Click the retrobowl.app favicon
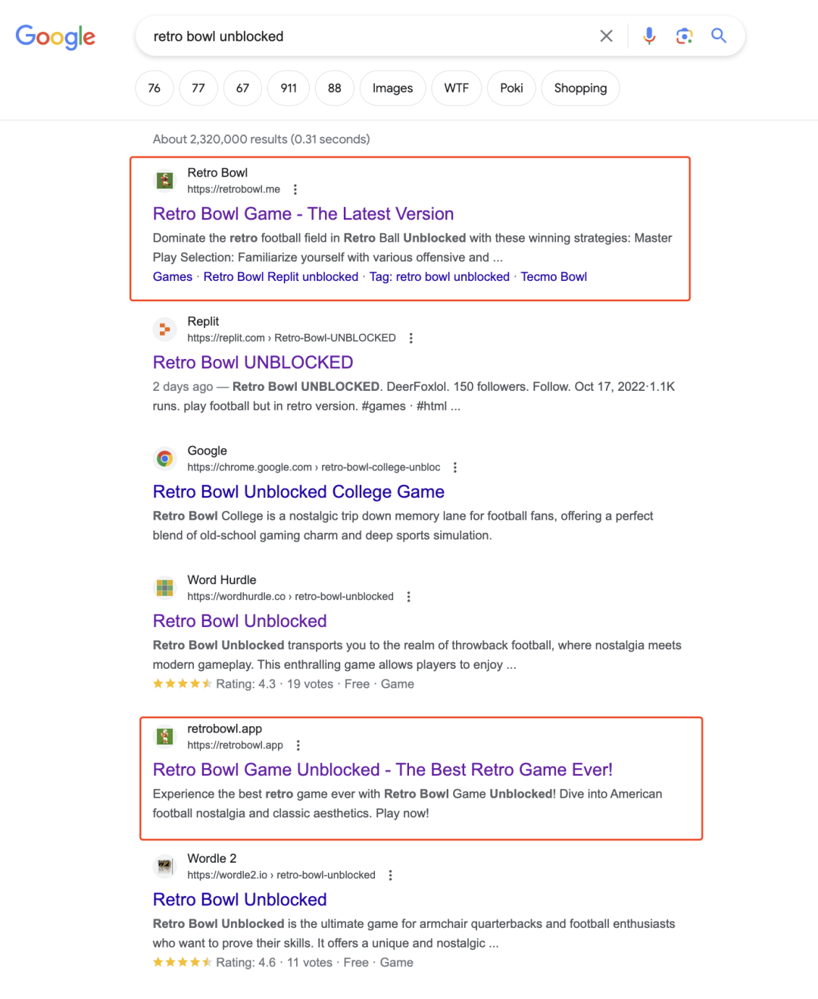 point(164,736)
